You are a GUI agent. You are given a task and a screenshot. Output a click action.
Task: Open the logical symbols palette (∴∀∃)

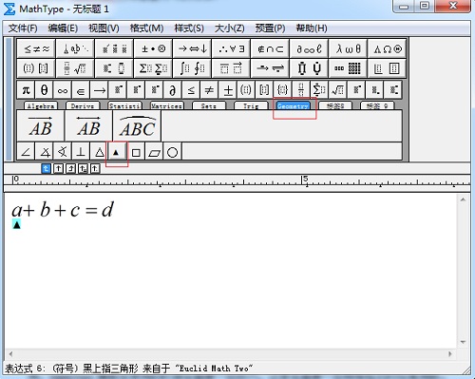[x=231, y=48]
